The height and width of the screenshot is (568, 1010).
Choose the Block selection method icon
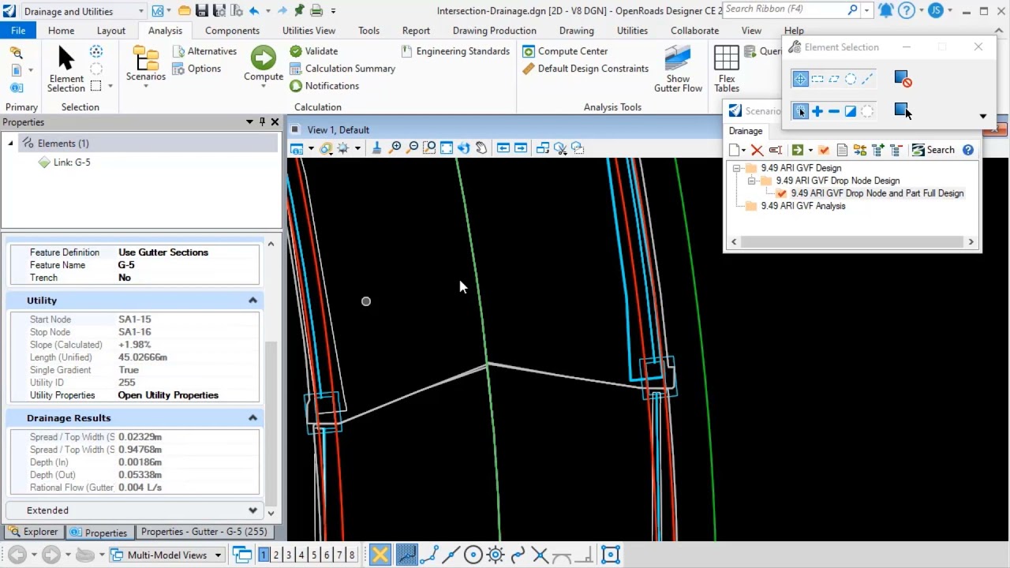coord(817,79)
